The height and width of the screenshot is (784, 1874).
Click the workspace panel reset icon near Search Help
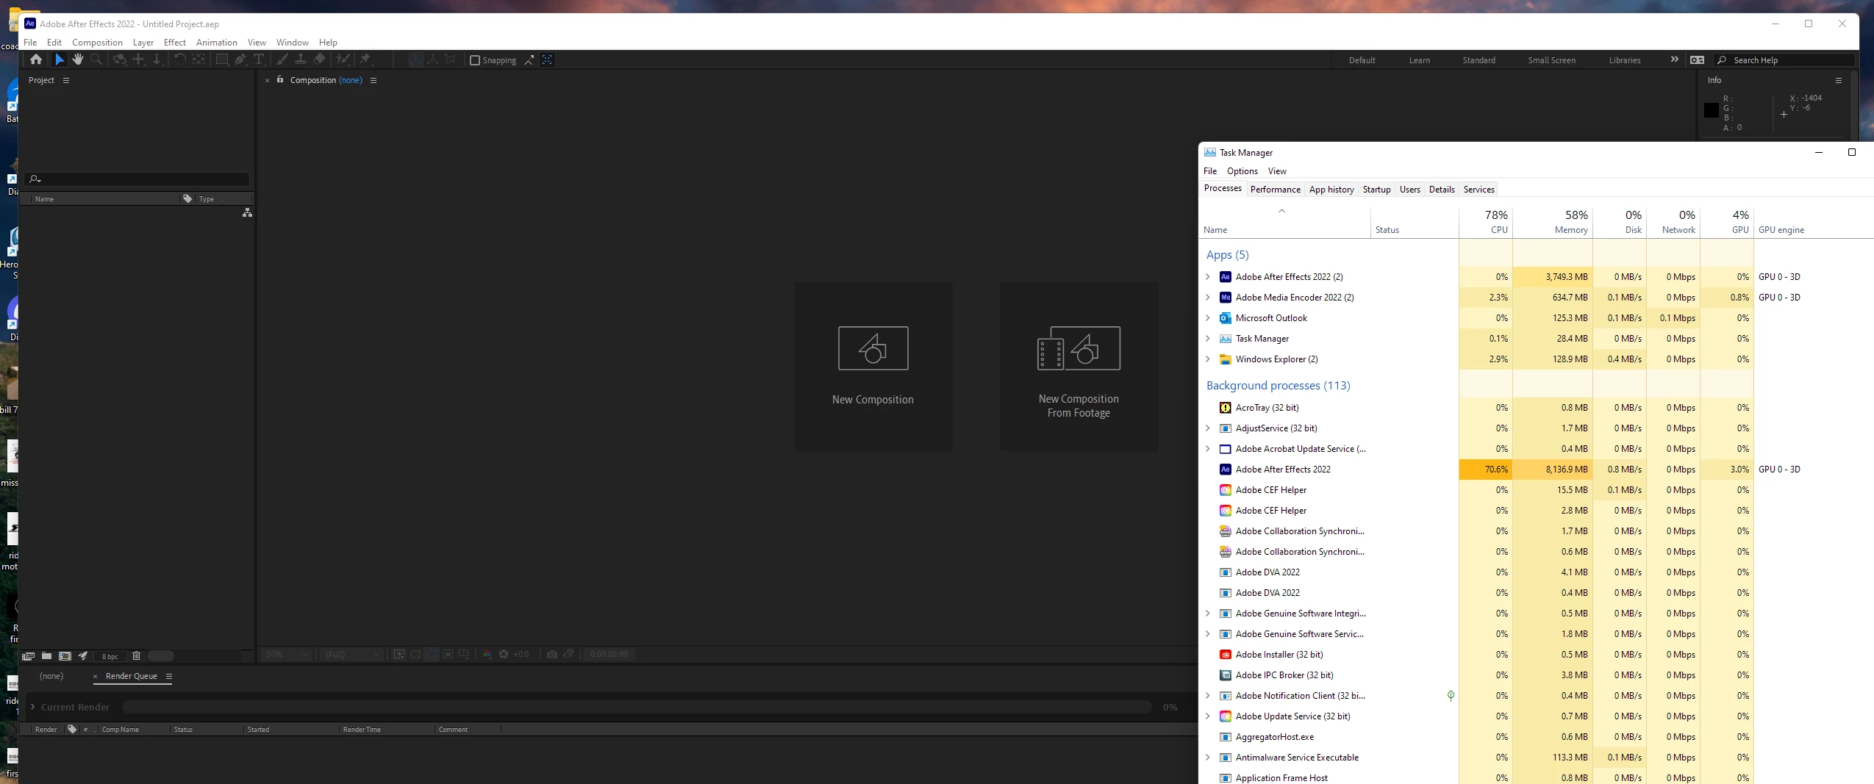coord(1697,60)
